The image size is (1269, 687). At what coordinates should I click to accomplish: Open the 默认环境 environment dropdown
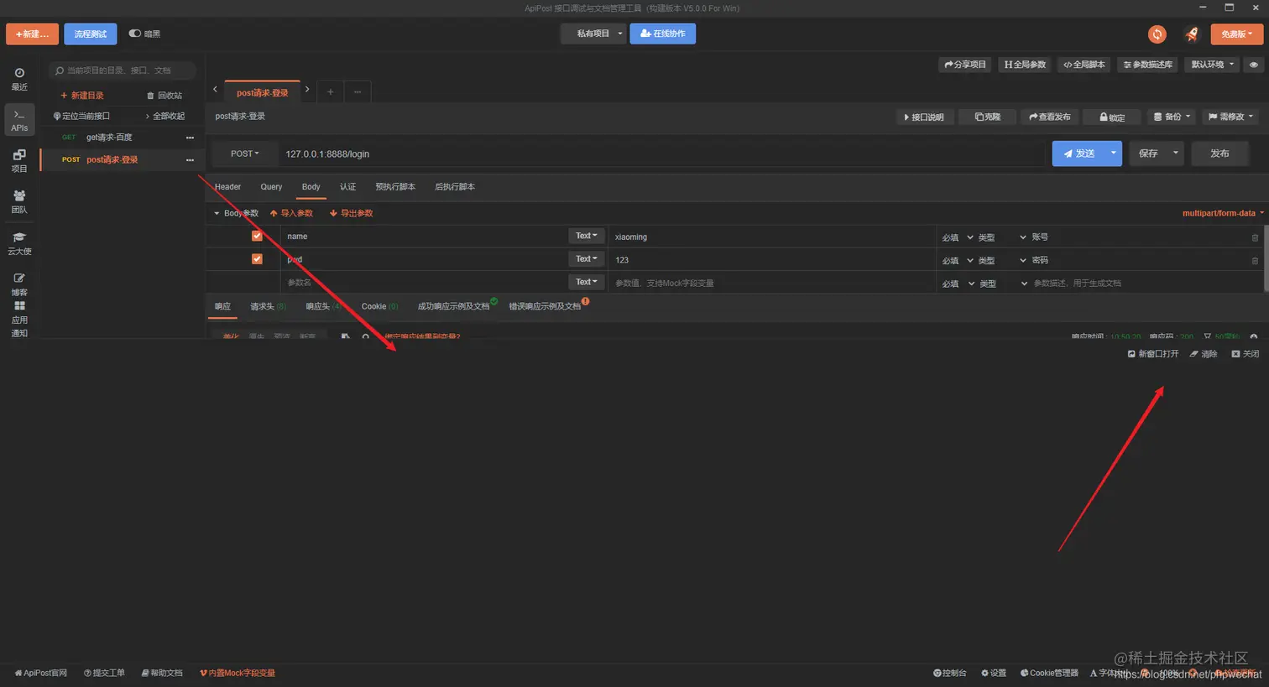[1213, 65]
